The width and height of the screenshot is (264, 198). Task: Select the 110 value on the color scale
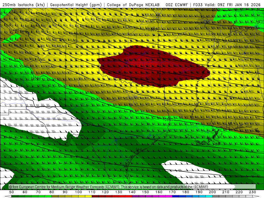point(92,192)
